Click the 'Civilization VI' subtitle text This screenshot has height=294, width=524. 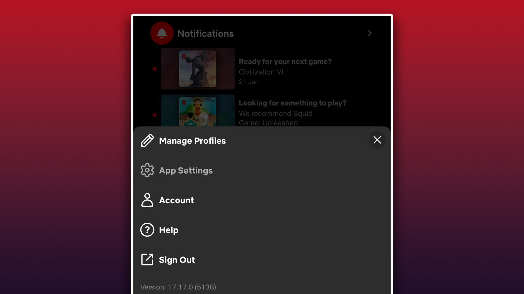pos(261,72)
